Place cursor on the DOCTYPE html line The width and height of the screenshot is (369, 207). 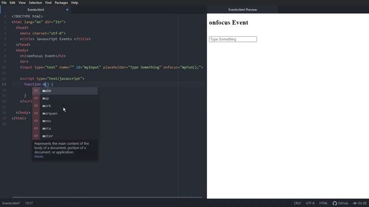pos(27,16)
